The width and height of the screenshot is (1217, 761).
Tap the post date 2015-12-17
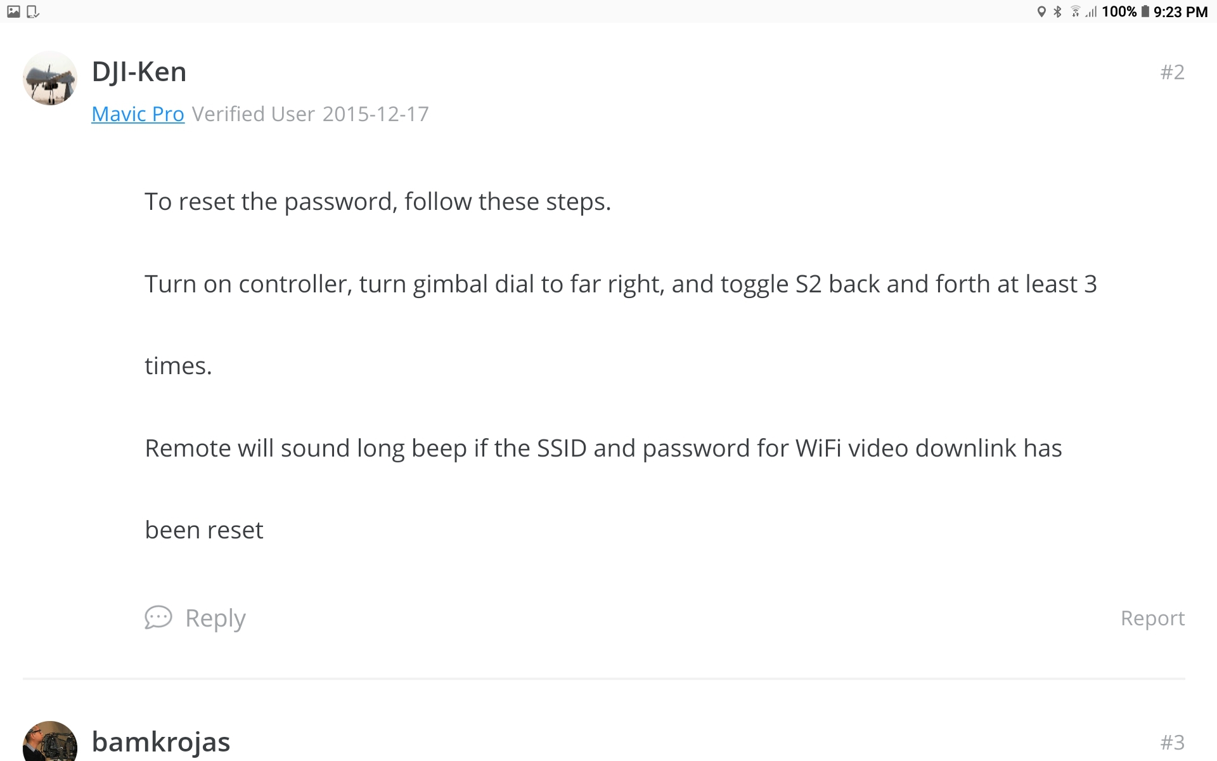(x=375, y=114)
